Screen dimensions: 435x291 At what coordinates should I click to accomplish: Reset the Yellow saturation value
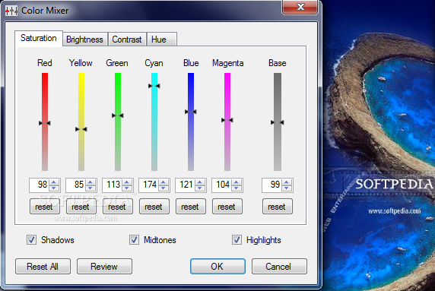pyautogui.click(x=81, y=207)
